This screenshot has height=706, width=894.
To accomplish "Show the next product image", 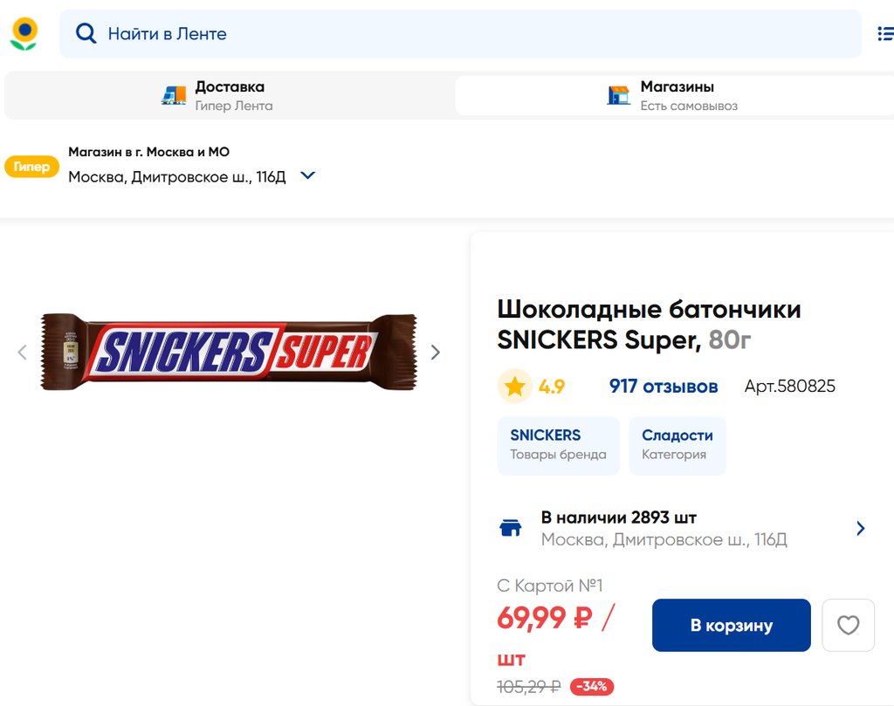I will pyautogui.click(x=436, y=353).
